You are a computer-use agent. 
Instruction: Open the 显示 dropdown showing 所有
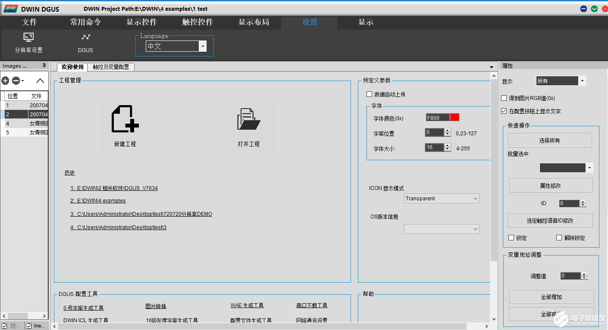pos(561,81)
